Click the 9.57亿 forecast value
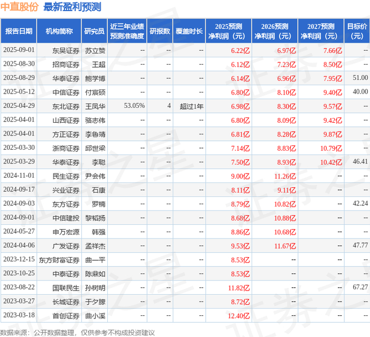Viewport: 370px width, 337px height. 332,106
